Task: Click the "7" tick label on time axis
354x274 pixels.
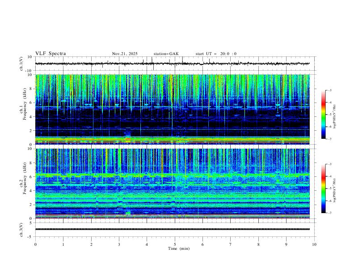Action: pos(231,244)
